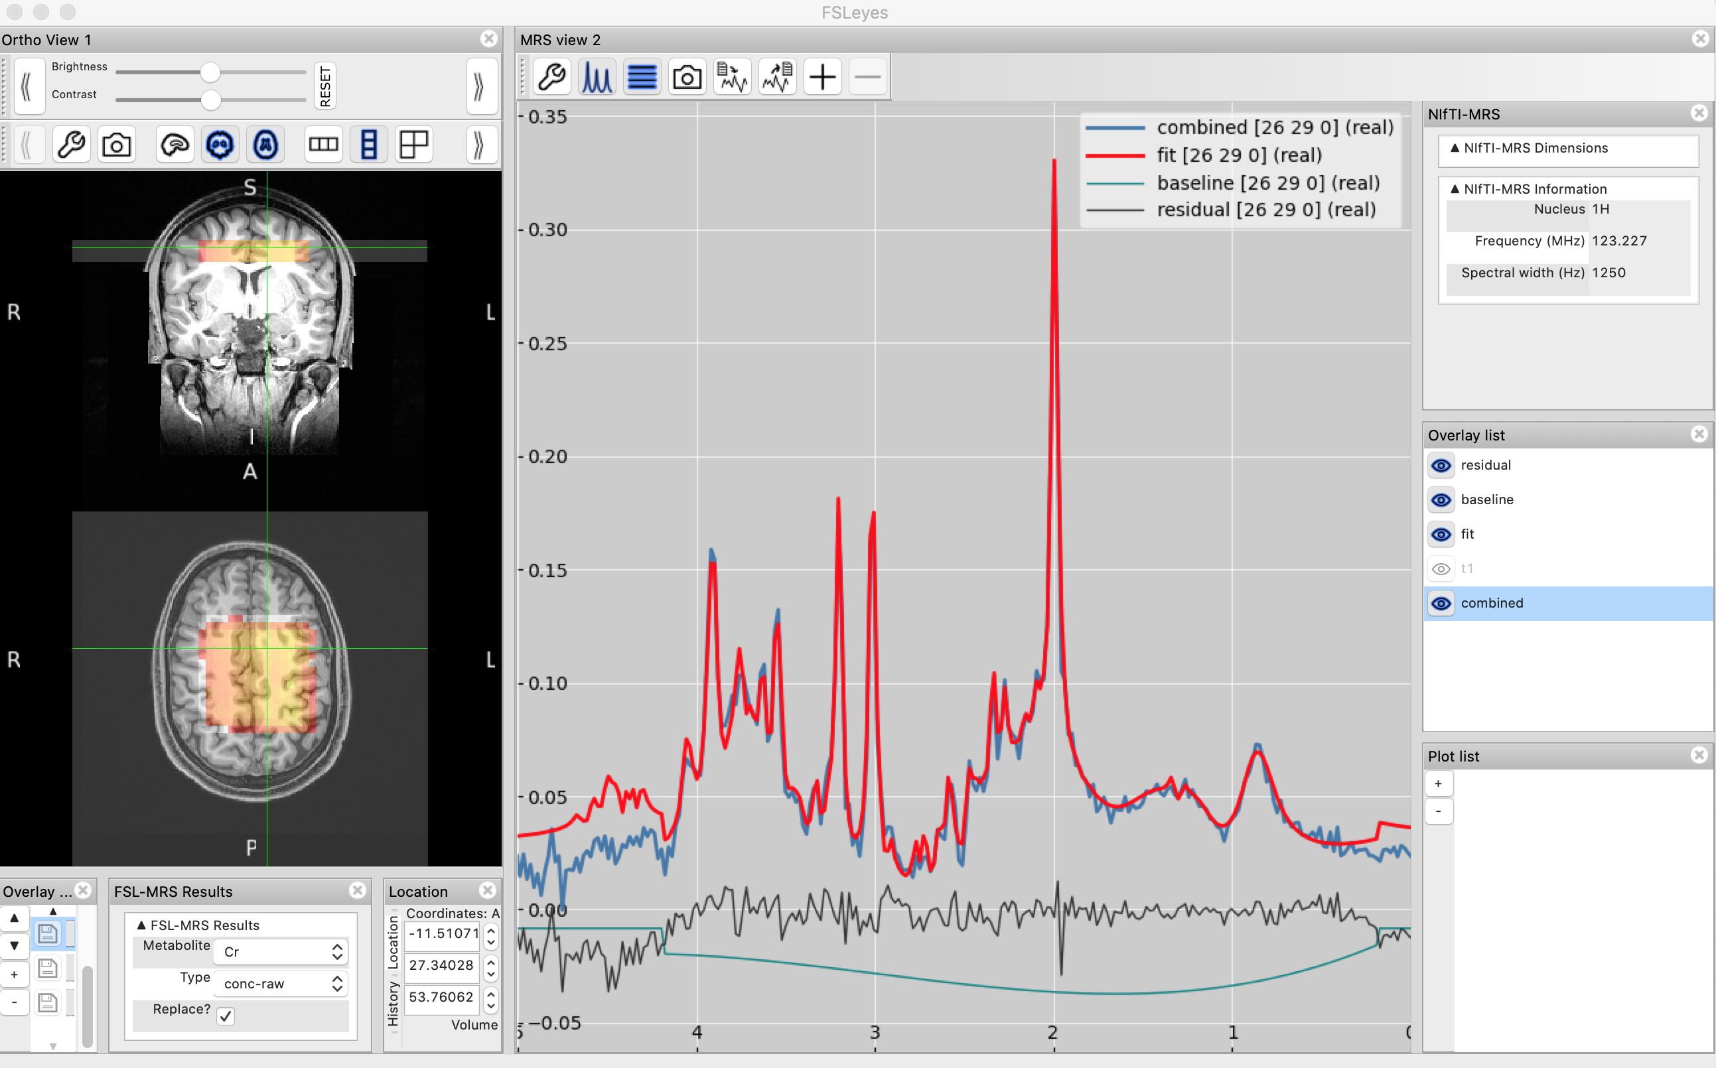Toggle the sagittal canvas head icon
The width and height of the screenshot is (1716, 1068).
175,145
